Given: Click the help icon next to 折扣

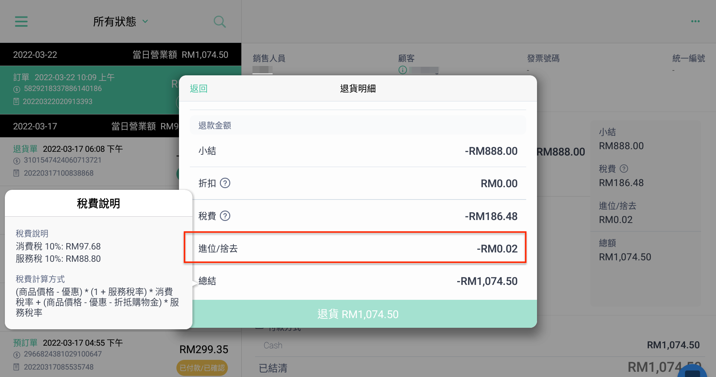Looking at the screenshot, I should (225, 183).
